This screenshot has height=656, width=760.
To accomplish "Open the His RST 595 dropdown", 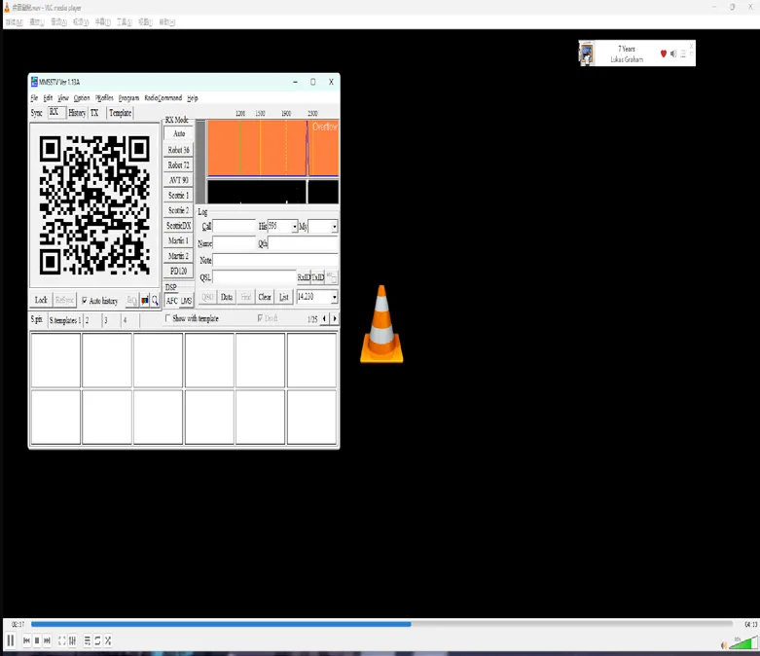I will [x=294, y=227].
